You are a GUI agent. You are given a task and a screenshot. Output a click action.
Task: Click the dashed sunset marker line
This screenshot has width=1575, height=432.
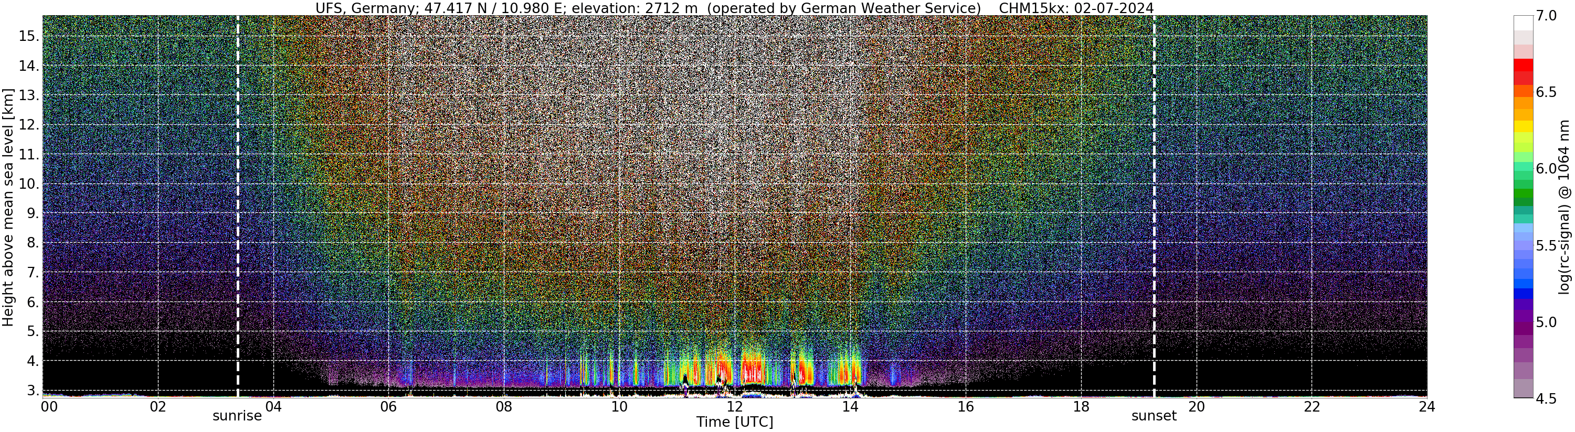[x=1154, y=207]
